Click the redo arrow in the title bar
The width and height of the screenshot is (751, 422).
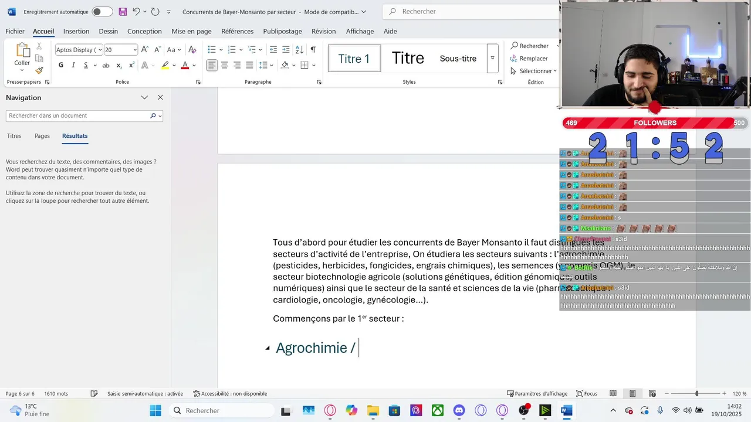coord(155,12)
